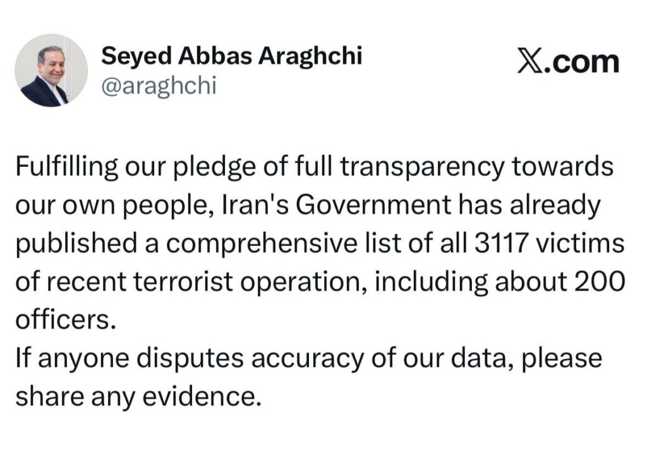
Task: Open the Seyed Abbas Araghchi display name
Action: [x=232, y=56]
